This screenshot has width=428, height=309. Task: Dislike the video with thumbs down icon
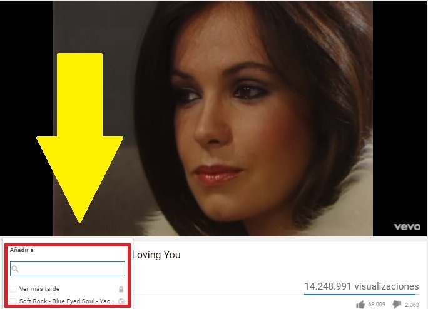(x=397, y=304)
